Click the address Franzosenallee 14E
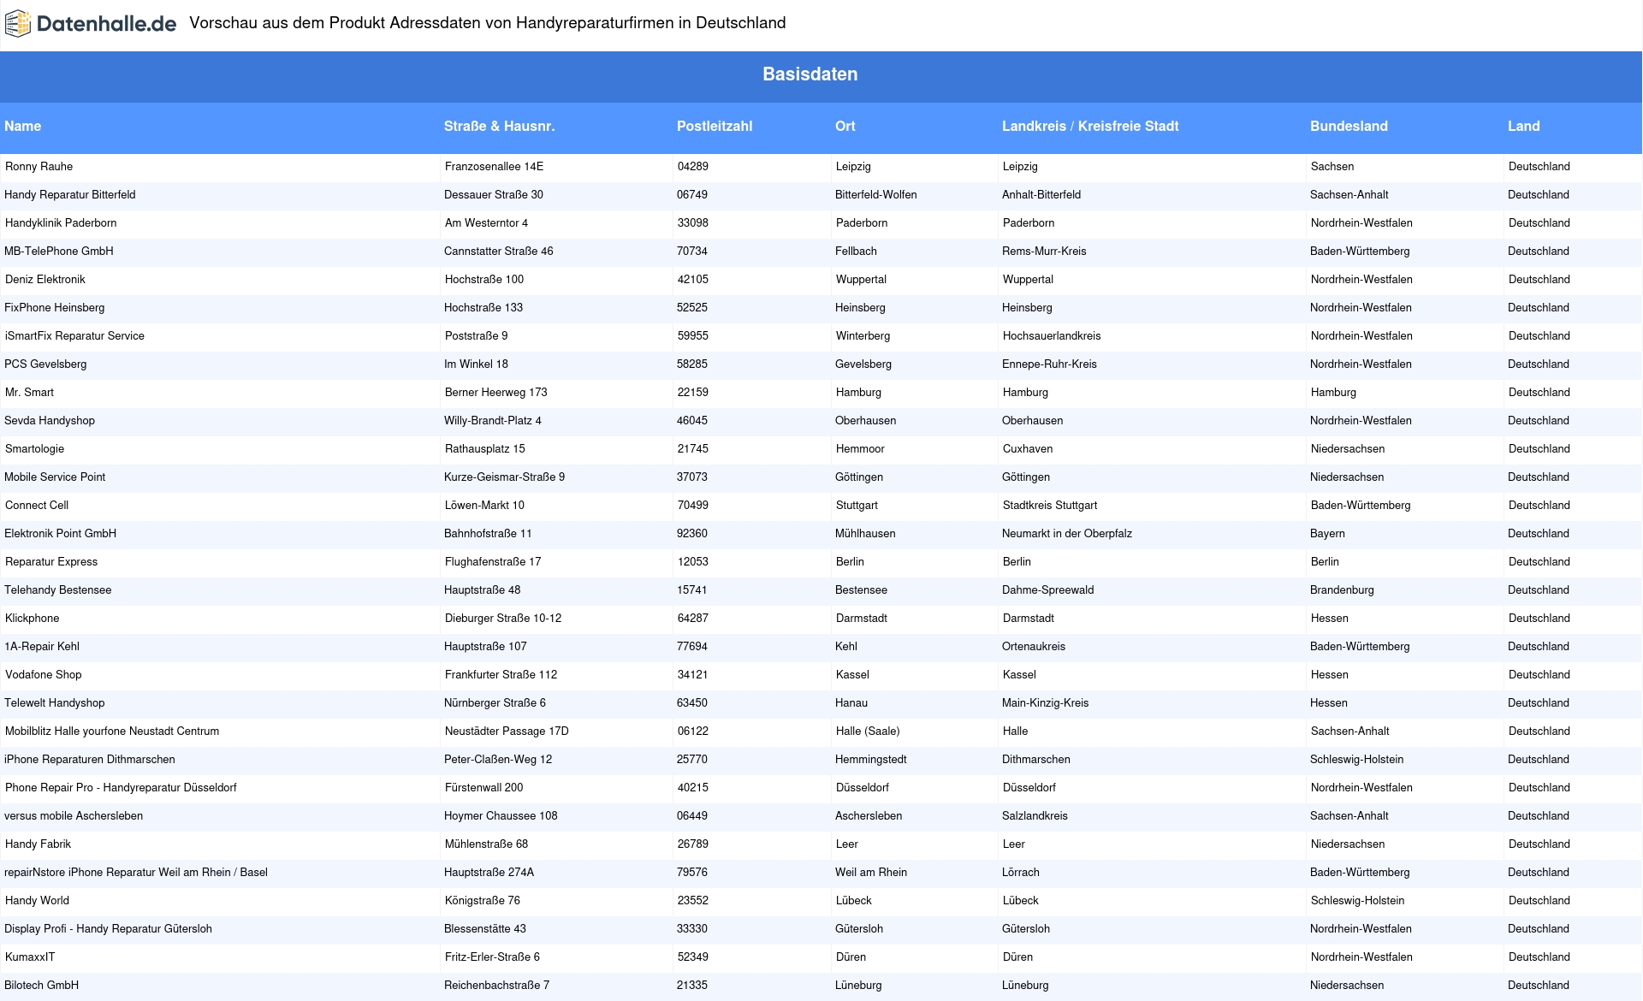 click(494, 167)
